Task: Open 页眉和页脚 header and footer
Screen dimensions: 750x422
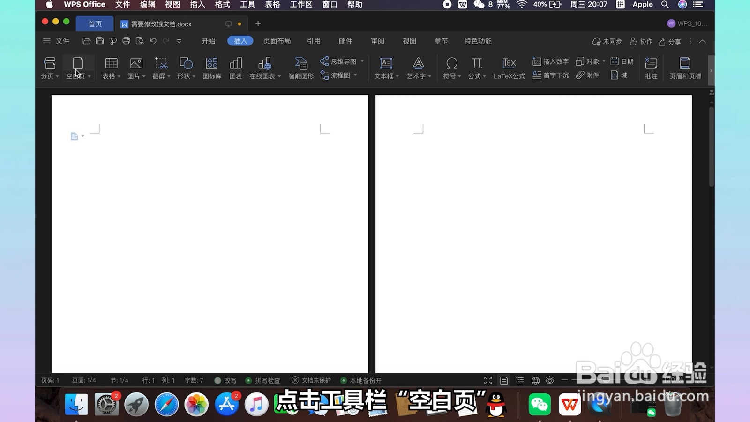Action: point(685,68)
